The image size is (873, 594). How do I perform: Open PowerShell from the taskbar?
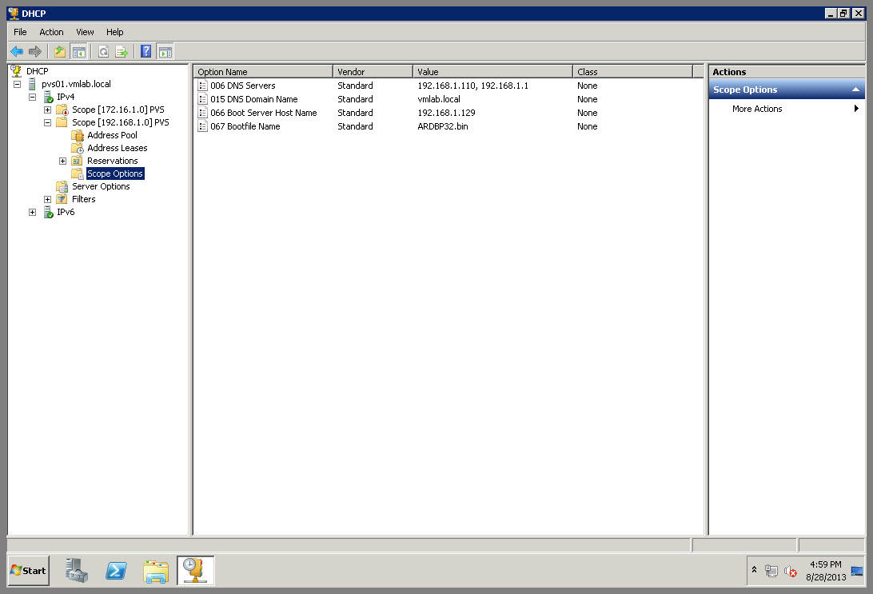(116, 571)
